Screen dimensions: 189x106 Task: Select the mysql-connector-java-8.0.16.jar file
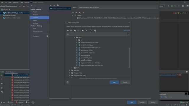tap(91, 63)
